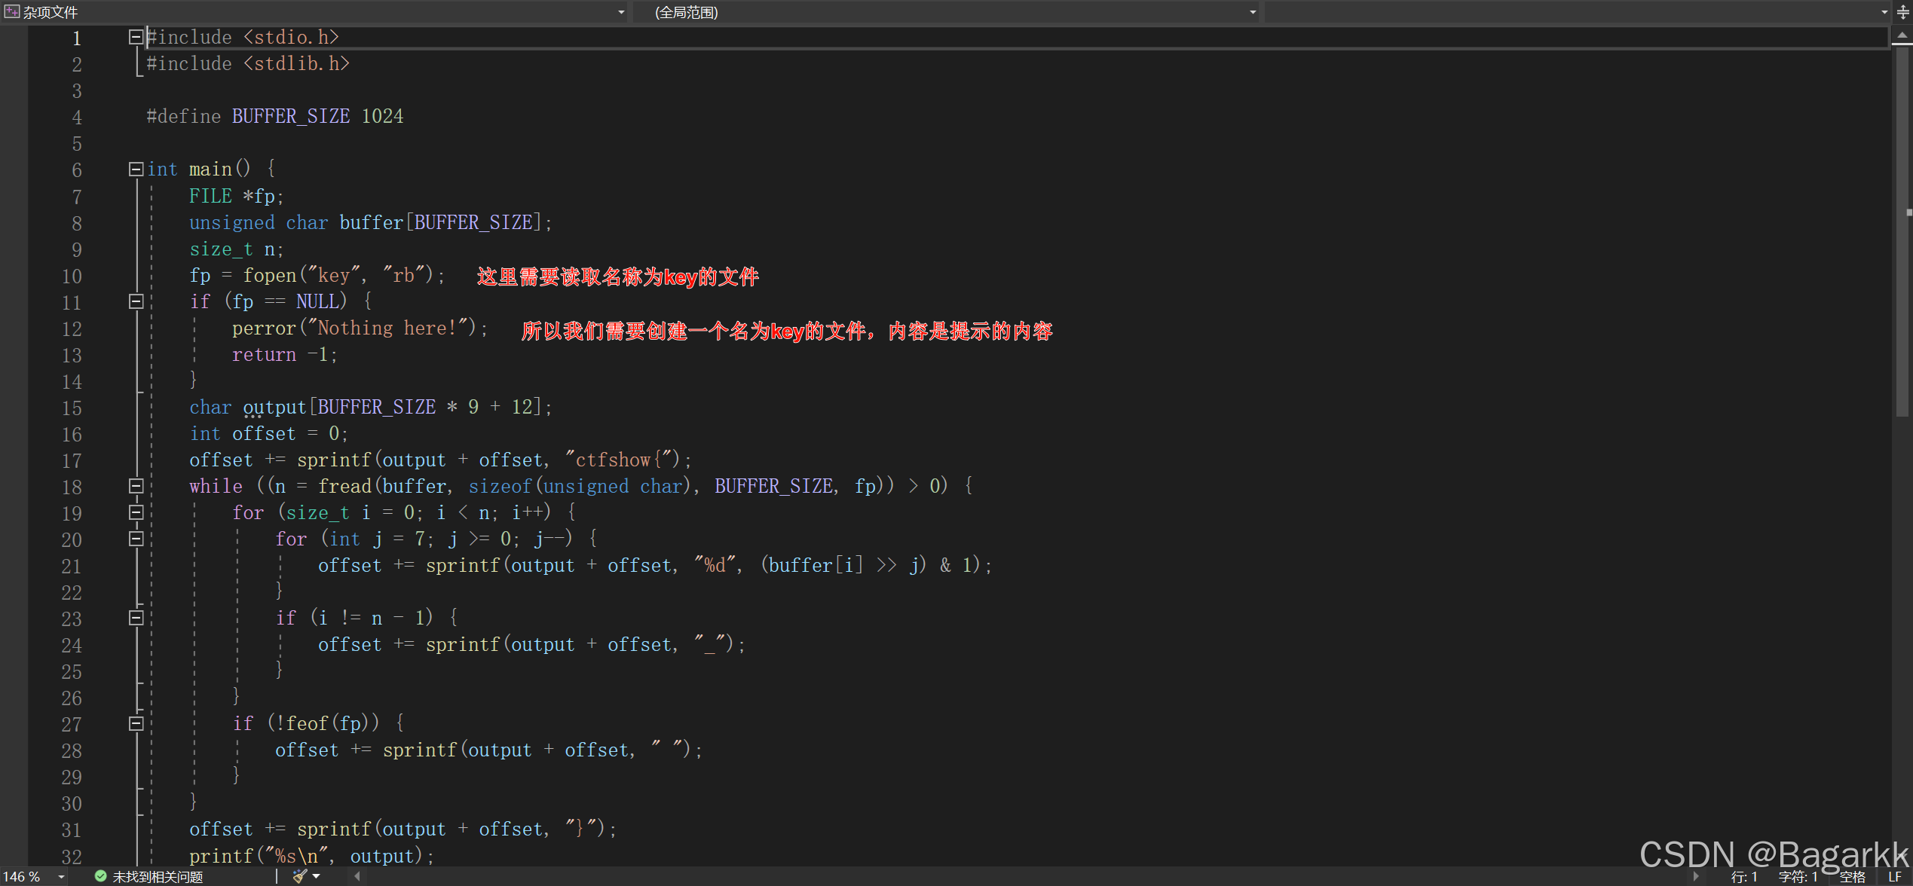Click the code cleanup broom icon
Viewport: 1913px width, 886px height.
(300, 876)
